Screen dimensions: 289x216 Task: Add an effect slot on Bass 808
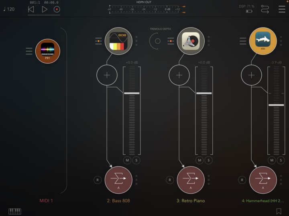pyautogui.click(x=107, y=75)
